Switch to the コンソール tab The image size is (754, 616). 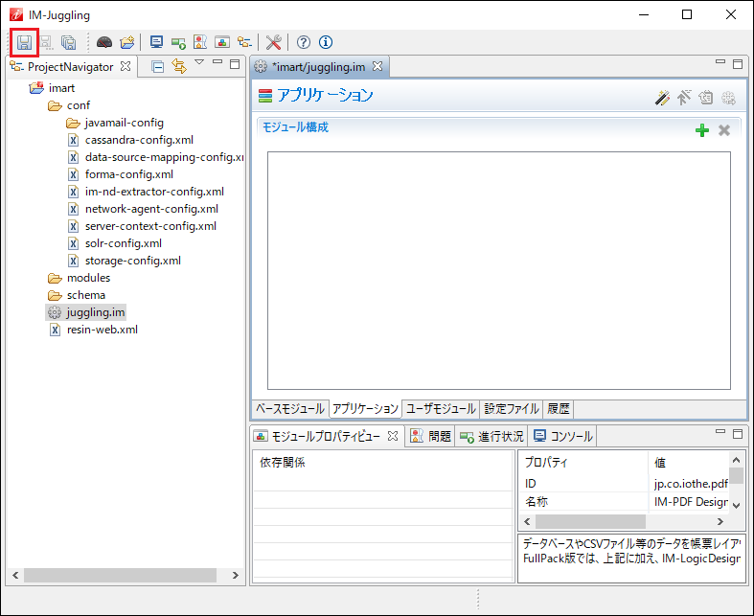(562, 437)
